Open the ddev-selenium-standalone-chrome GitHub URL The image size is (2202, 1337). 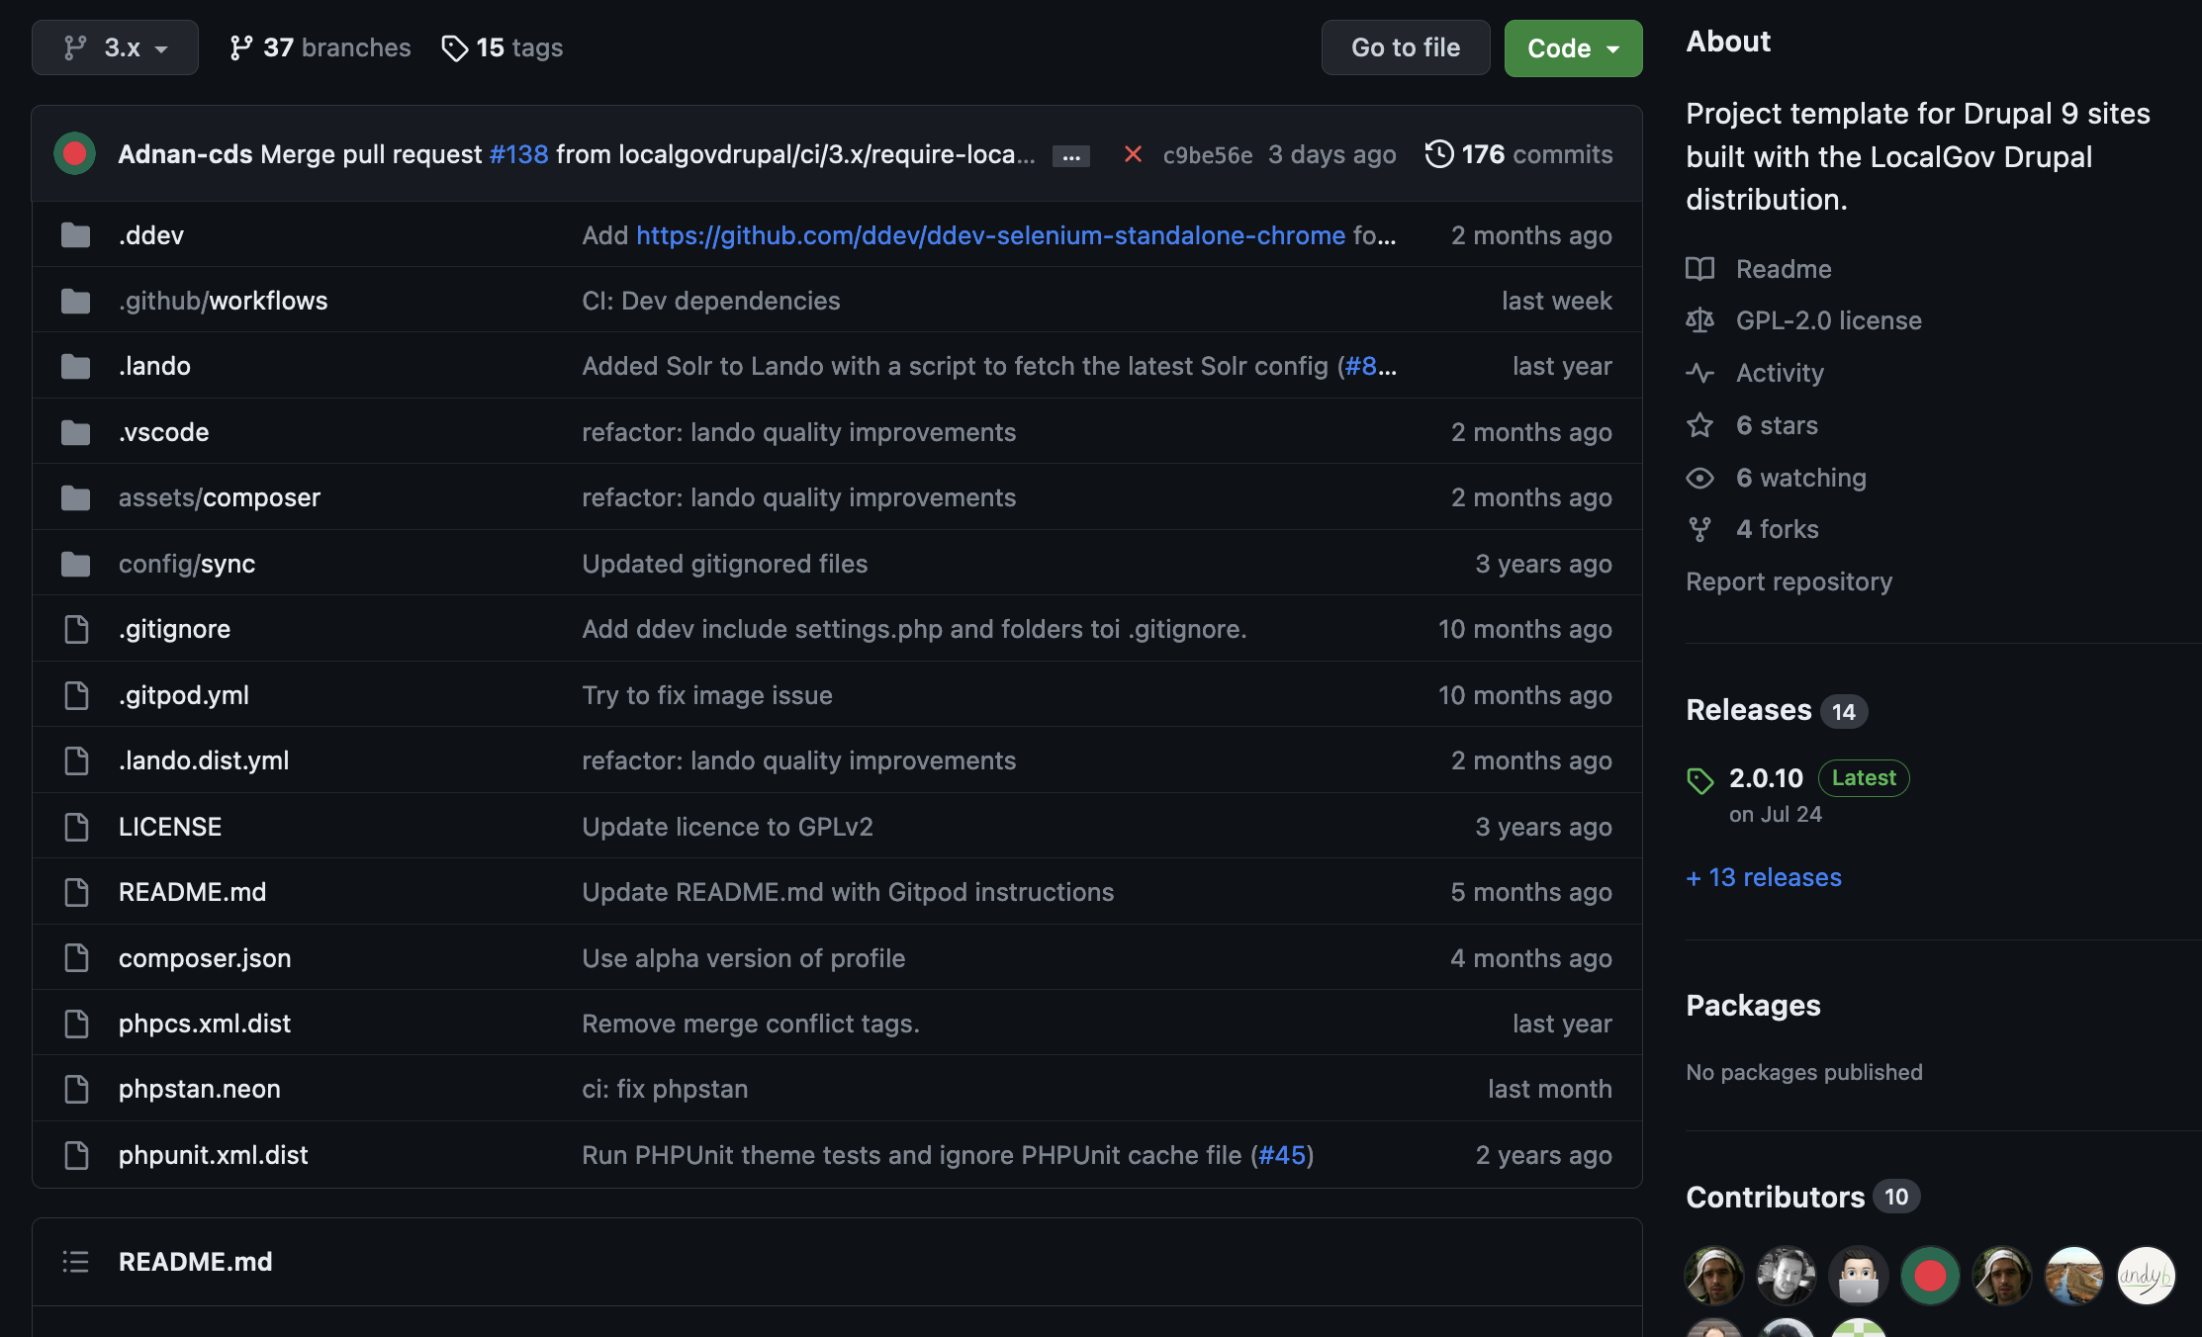[990, 235]
